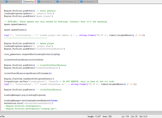
Task: Click the LoadingManager:setLoadingScreenEnabled(false) line
Action: point(31,101)
